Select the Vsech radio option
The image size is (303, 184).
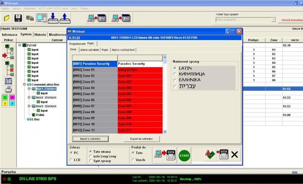[133, 160]
